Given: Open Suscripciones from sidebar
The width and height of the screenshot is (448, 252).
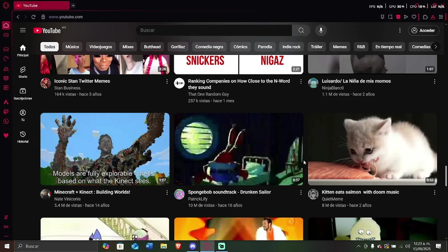Looking at the screenshot, I should coord(23,94).
